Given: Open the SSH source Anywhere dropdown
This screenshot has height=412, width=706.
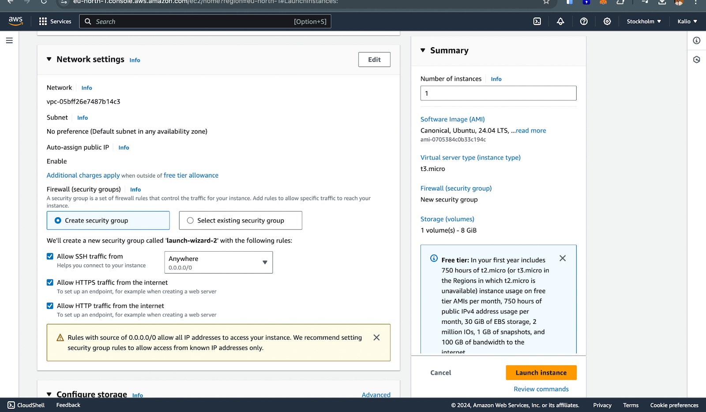Looking at the screenshot, I should (x=218, y=262).
